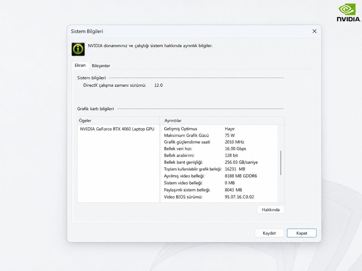Click the Kaydet button
This screenshot has height=271, width=362.
click(x=269, y=233)
